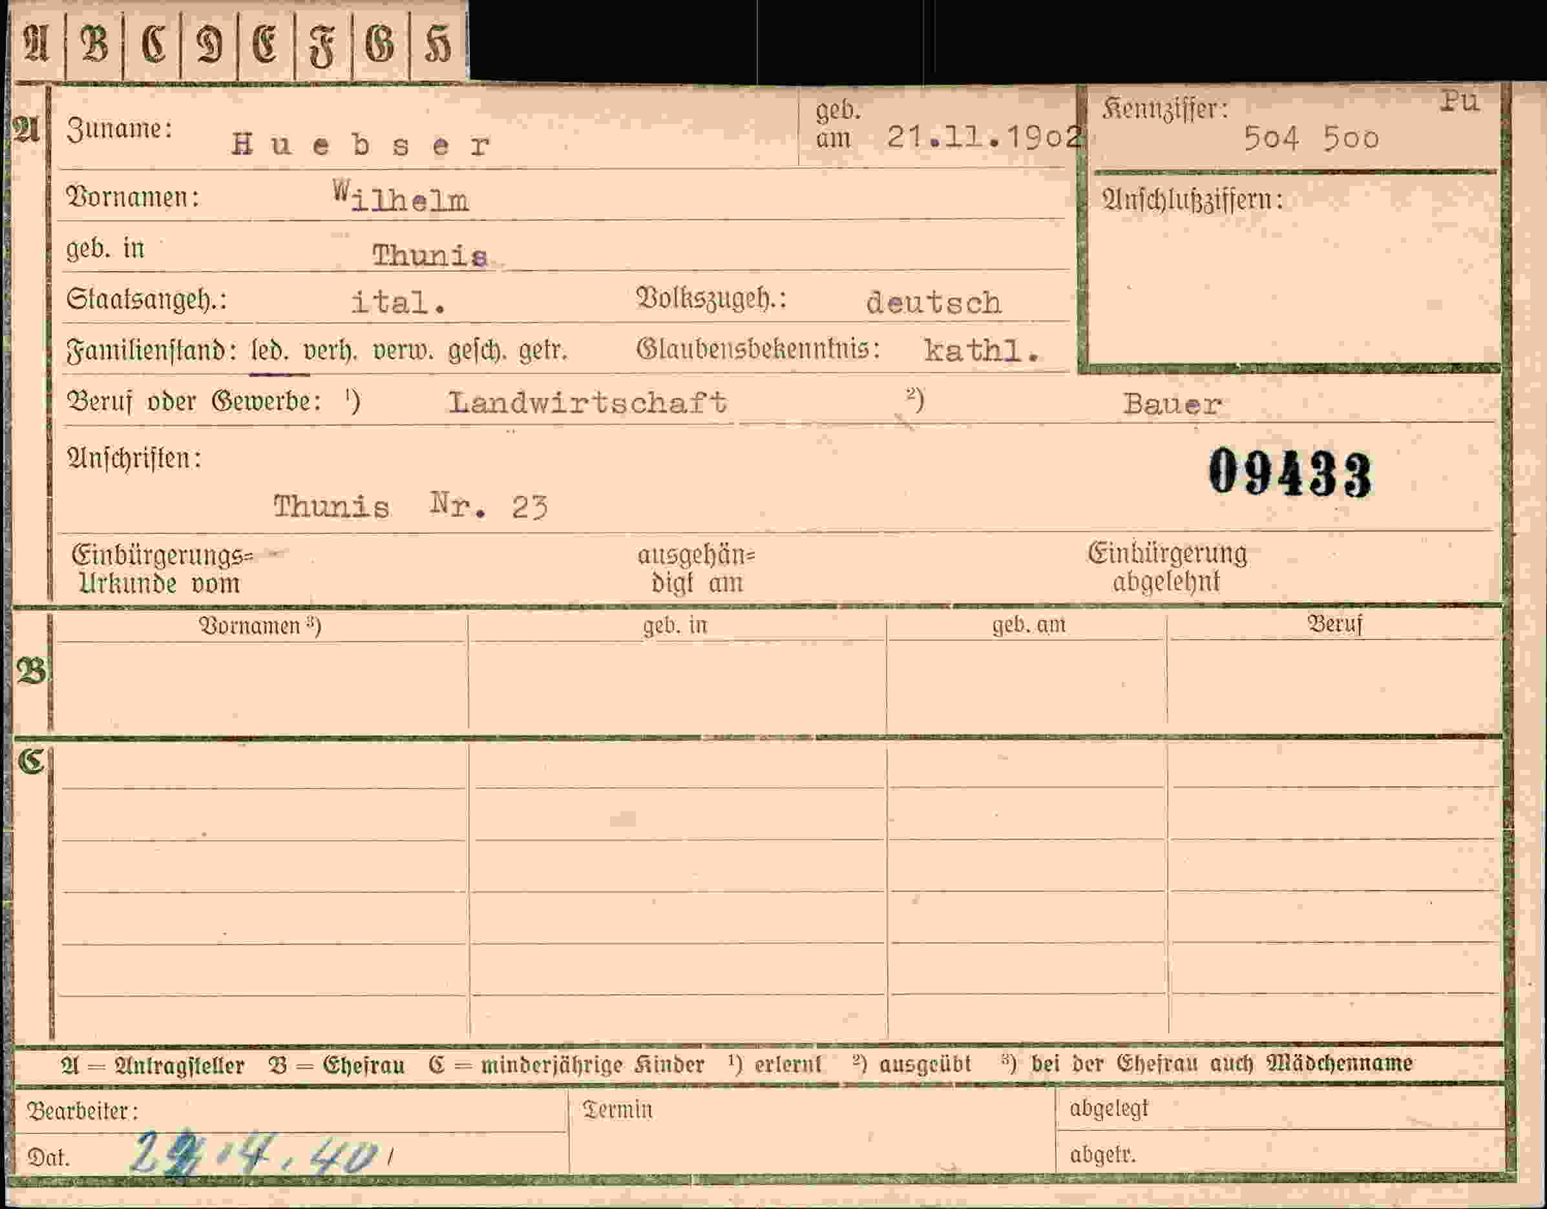Click citizenship value 'ital.'
1547x1209 pixels.
click(399, 302)
